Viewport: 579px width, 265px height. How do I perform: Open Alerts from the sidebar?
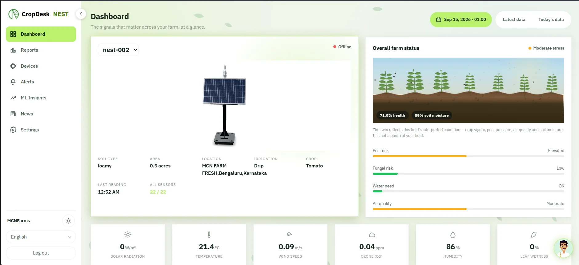pos(41,82)
